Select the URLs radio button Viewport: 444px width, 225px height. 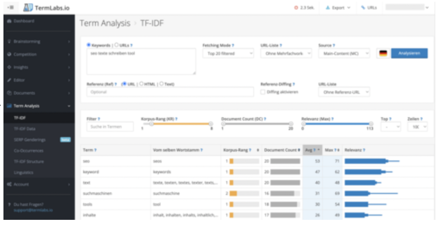pyautogui.click(x=116, y=45)
